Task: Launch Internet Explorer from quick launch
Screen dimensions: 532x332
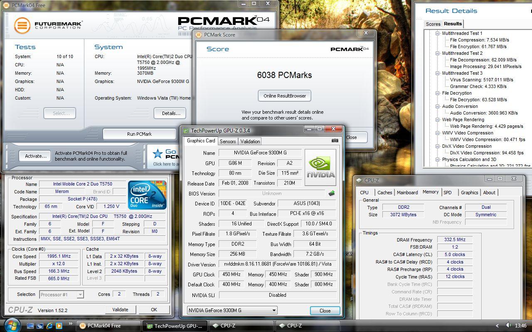Action: 50,326
